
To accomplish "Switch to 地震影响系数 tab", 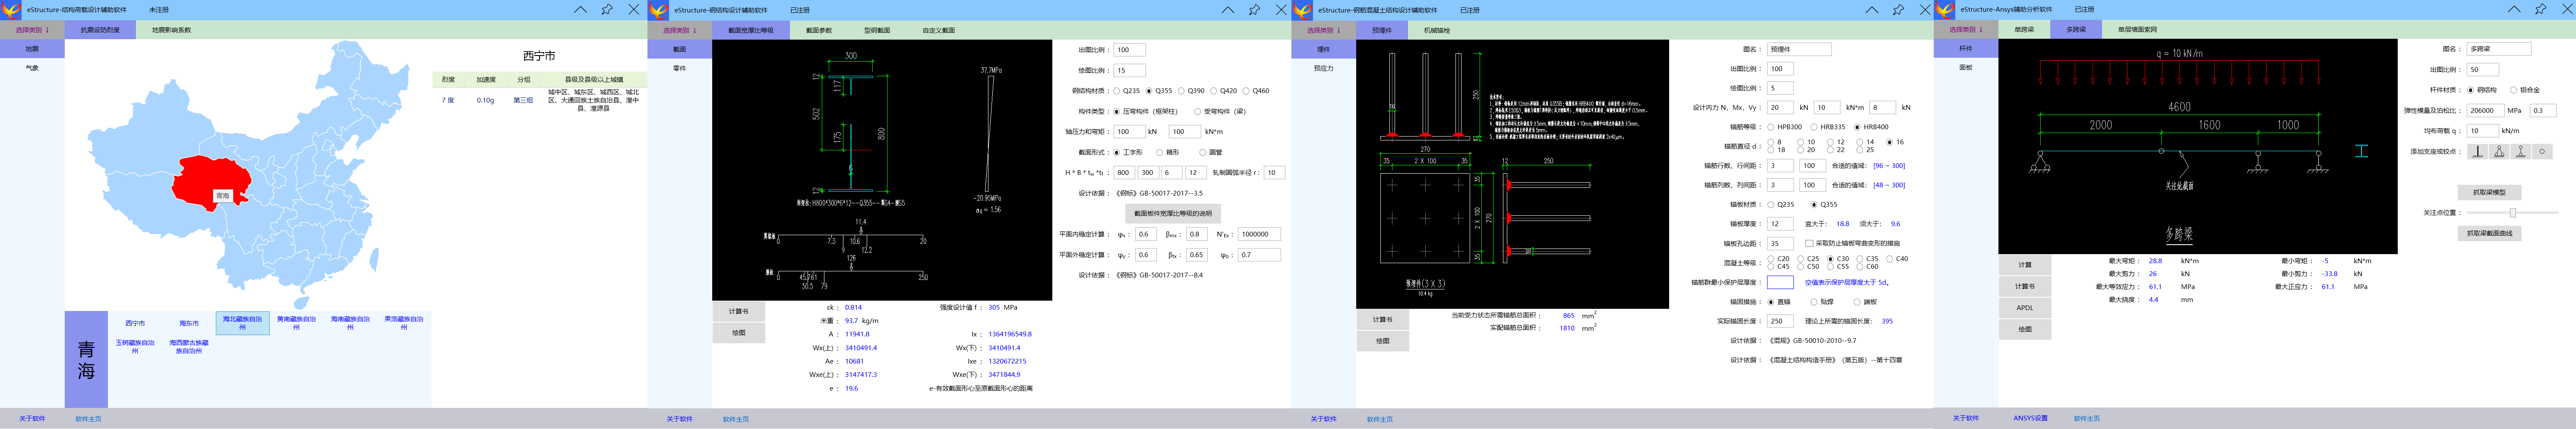I will click(x=171, y=30).
